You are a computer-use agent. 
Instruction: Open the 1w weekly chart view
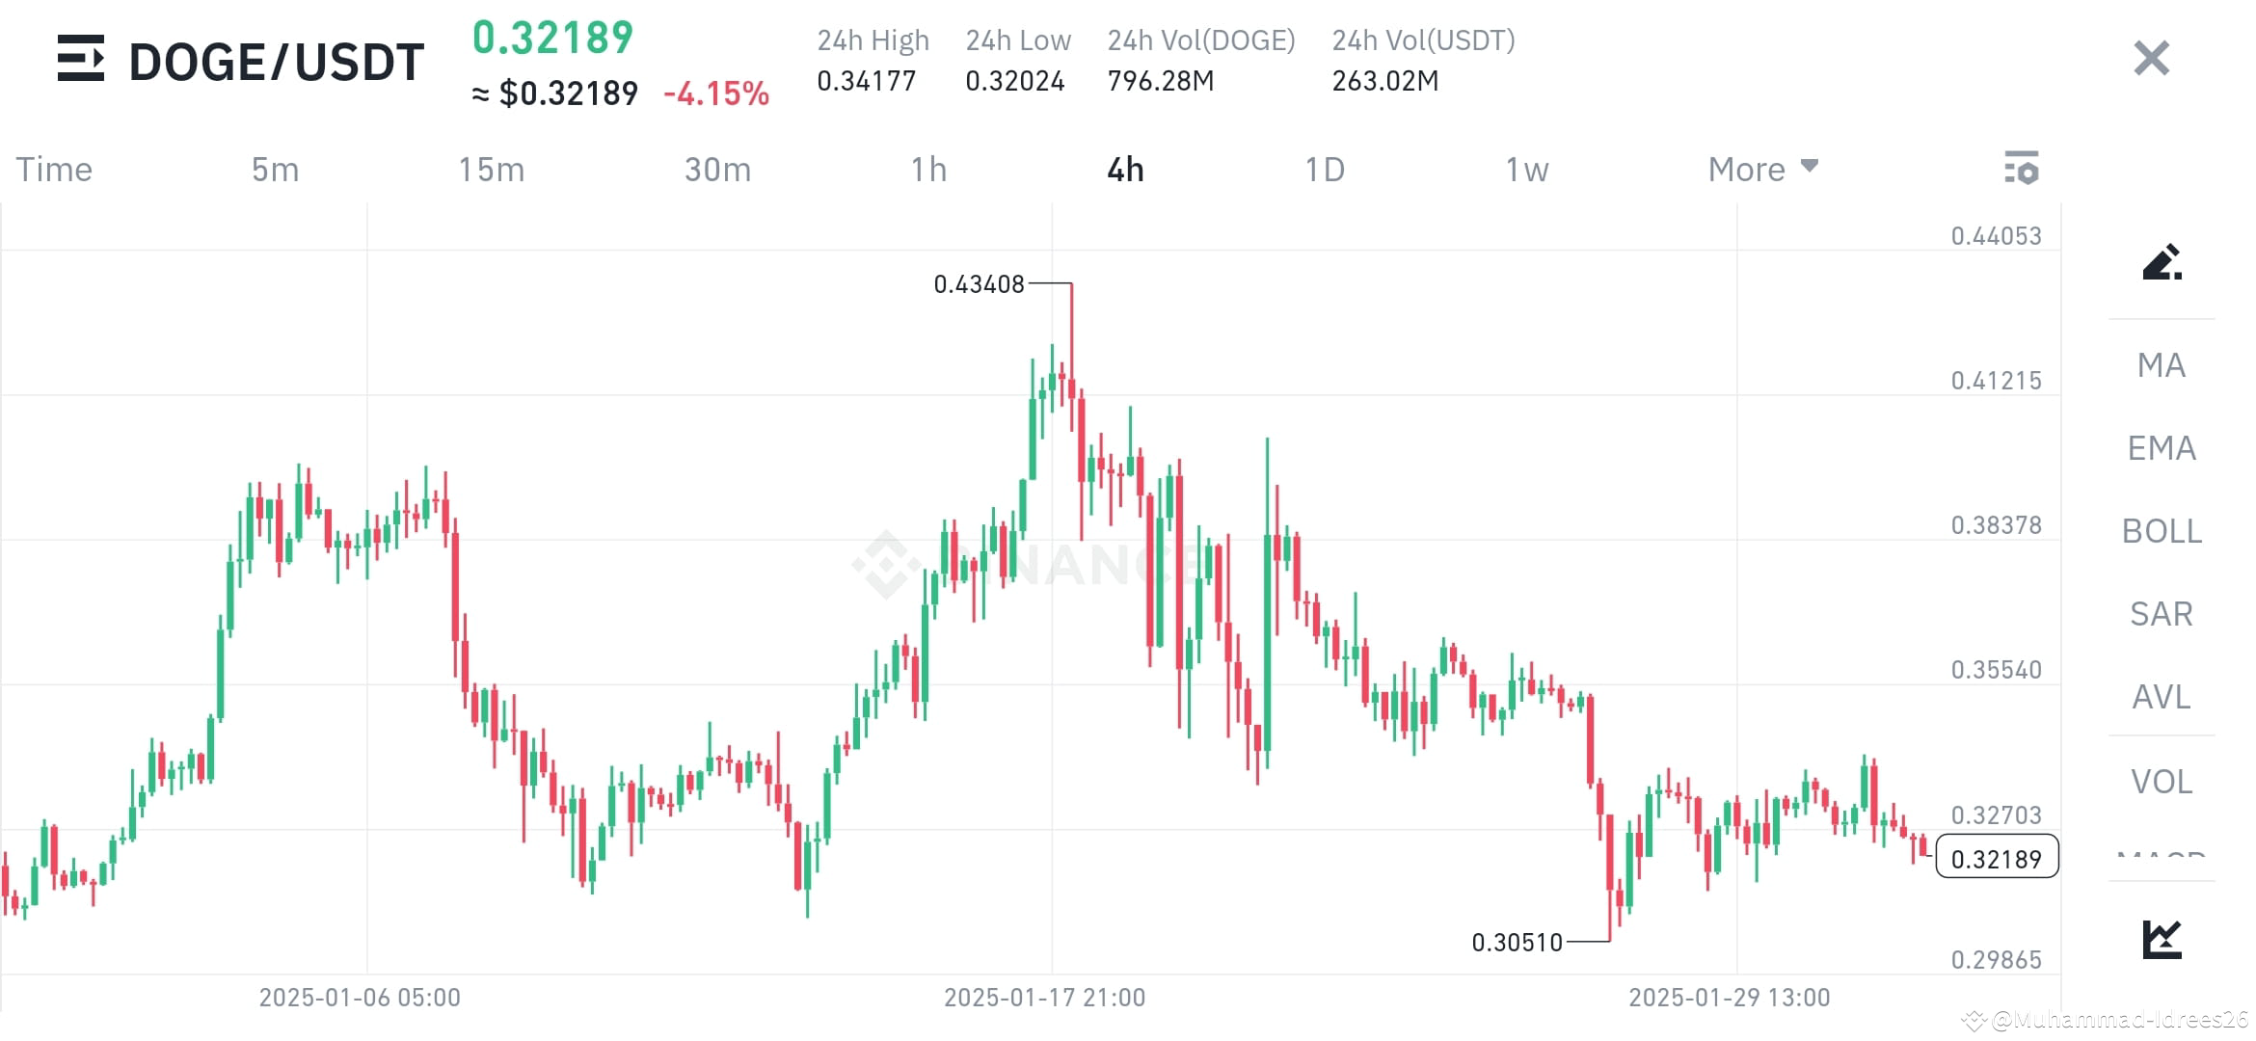[1526, 169]
